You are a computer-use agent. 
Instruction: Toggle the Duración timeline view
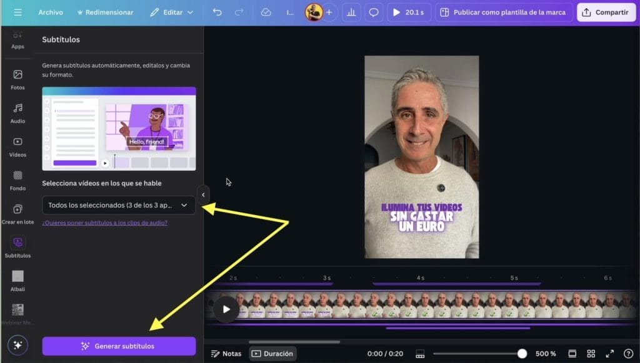[x=272, y=354]
